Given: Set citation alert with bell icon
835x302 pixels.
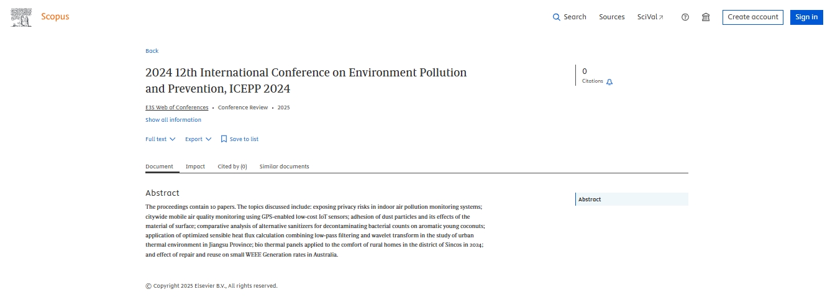Looking at the screenshot, I should click(609, 82).
